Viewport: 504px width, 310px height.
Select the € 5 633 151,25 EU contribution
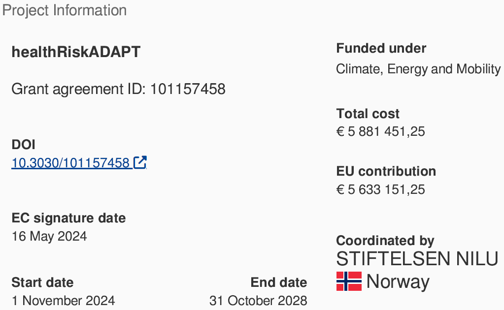(380, 189)
